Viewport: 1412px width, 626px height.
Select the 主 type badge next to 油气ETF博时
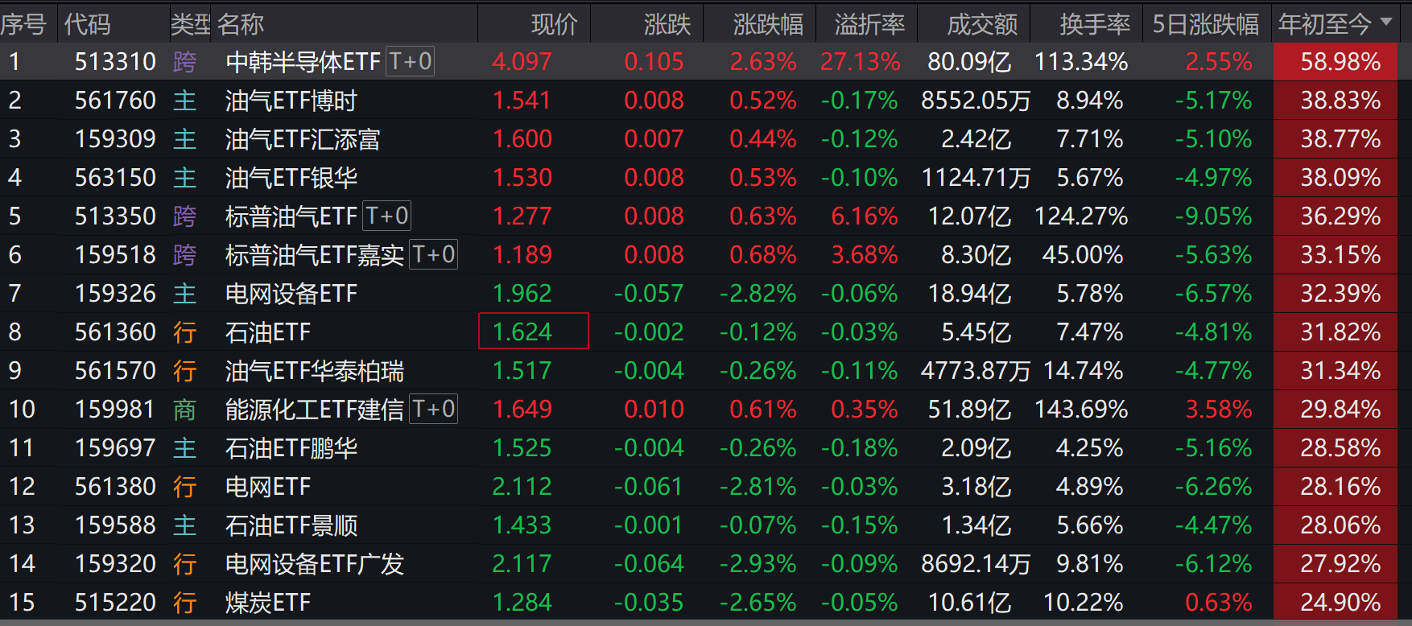tap(185, 100)
